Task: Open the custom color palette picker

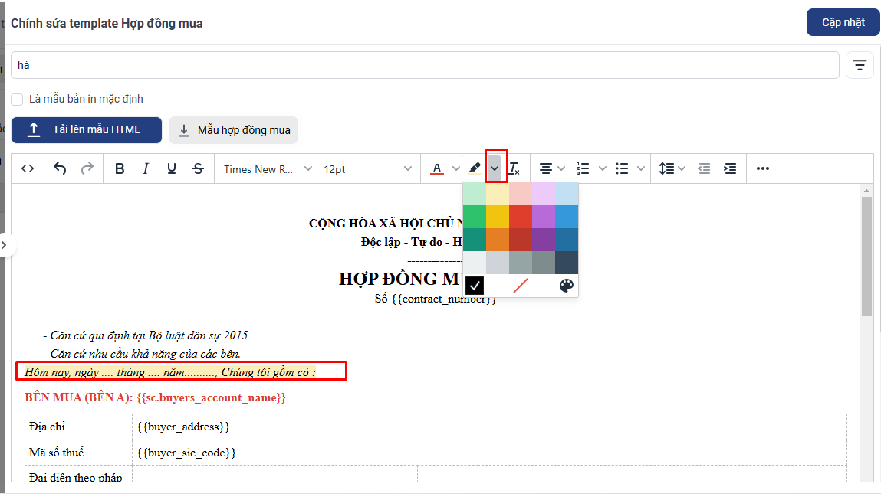Action: pos(567,286)
